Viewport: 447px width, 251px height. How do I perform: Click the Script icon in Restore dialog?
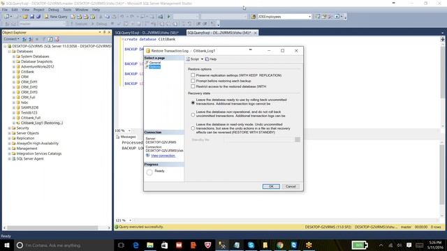tap(188, 59)
